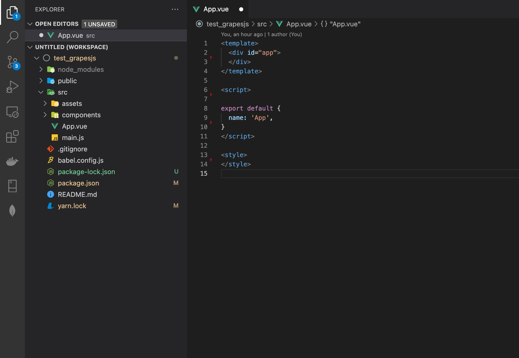Click 'export default' on line 8
The image size is (519, 358).
[x=247, y=108]
